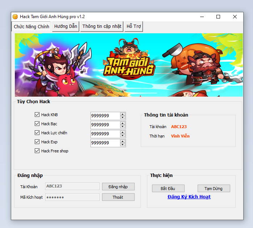The image size is (253, 228).
Task: Click the app icon in title bar
Action: click(15, 17)
